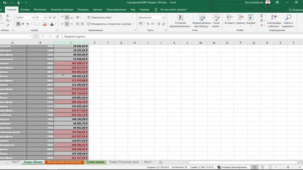
Task: Adjust the zoom slider in status bar
Action: 288,167
